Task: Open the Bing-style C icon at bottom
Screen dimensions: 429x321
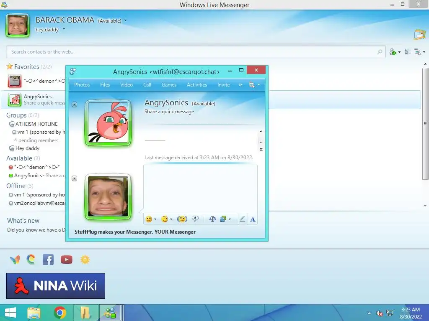Action: point(31,259)
